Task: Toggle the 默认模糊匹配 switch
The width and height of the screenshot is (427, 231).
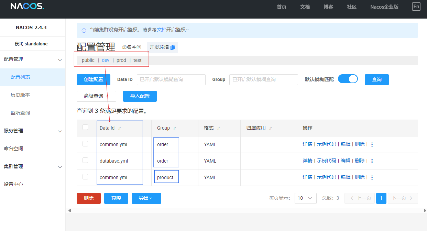Action: click(348, 79)
